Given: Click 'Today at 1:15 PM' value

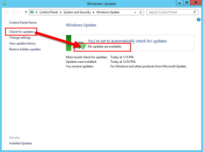Looking at the screenshot, I should click(122, 57).
